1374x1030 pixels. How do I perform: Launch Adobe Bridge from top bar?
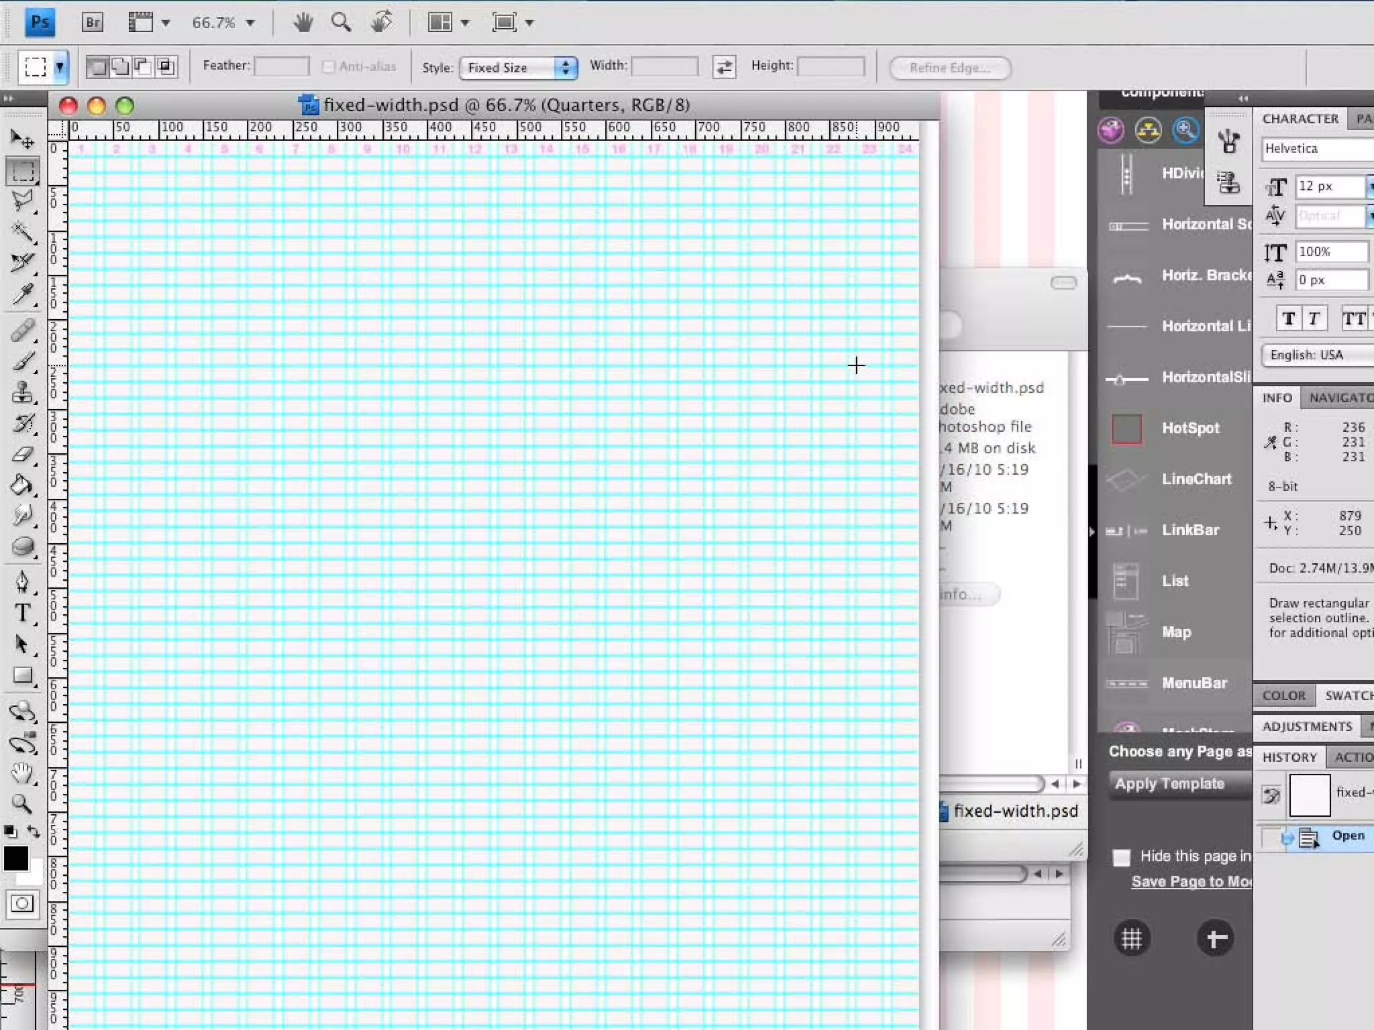pyautogui.click(x=93, y=23)
